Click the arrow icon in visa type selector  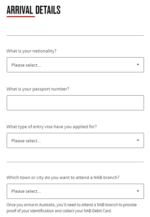138,140
